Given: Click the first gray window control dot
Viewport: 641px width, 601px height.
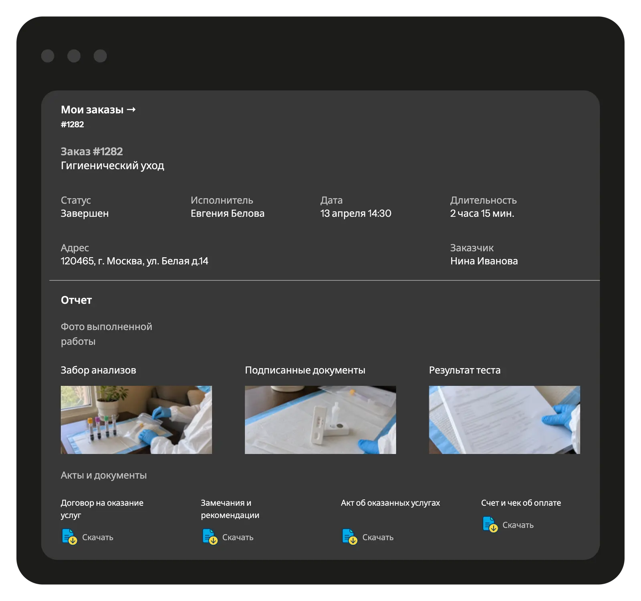Looking at the screenshot, I should click(x=48, y=56).
